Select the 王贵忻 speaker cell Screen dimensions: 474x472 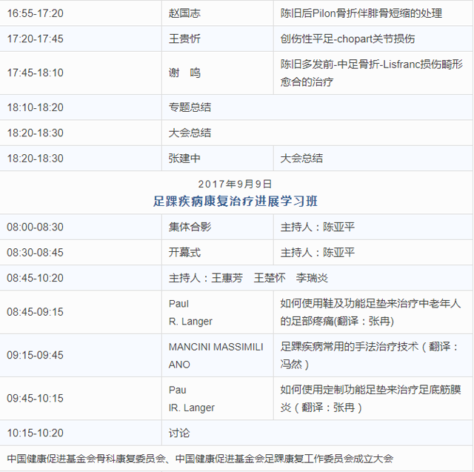(185, 39)
